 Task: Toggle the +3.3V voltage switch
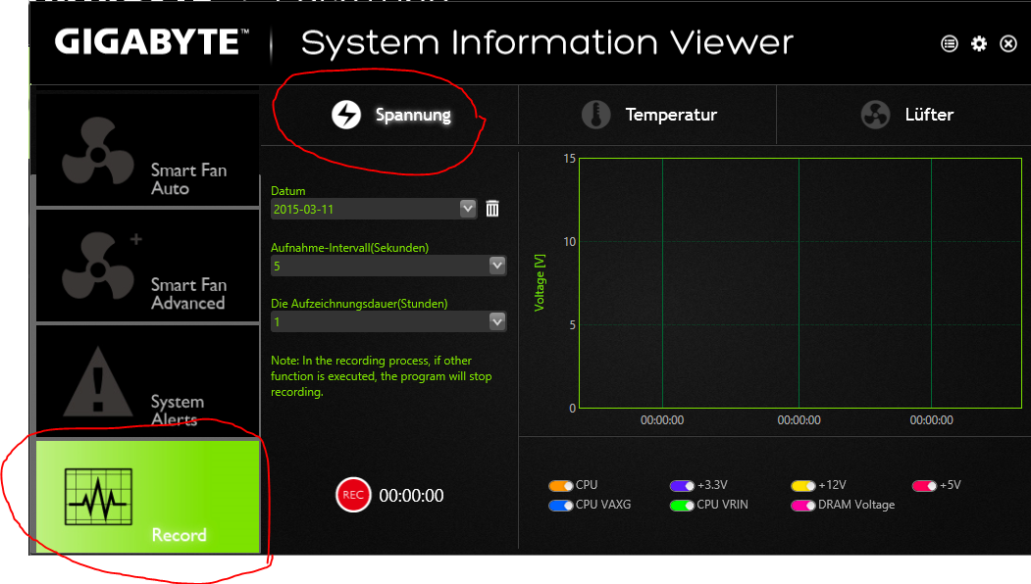[x=682, y=485]
